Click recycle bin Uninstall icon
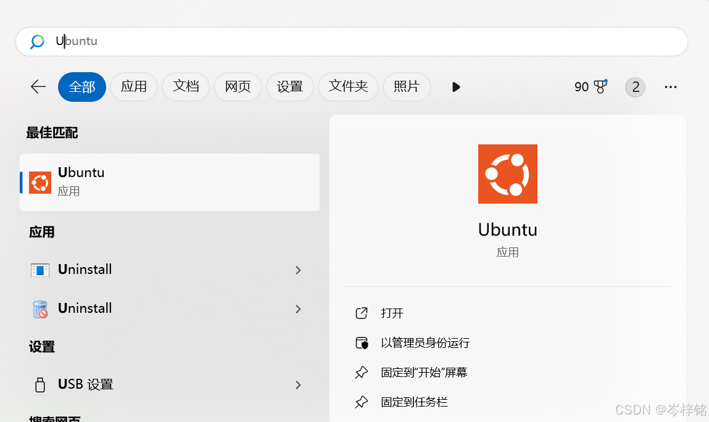 (39, 309)
